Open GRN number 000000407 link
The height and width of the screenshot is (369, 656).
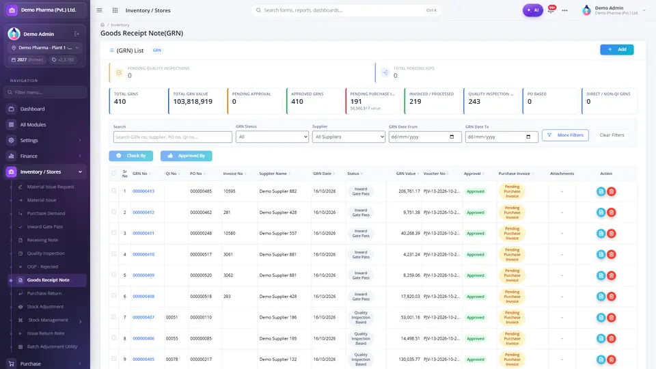click(143, 317)
